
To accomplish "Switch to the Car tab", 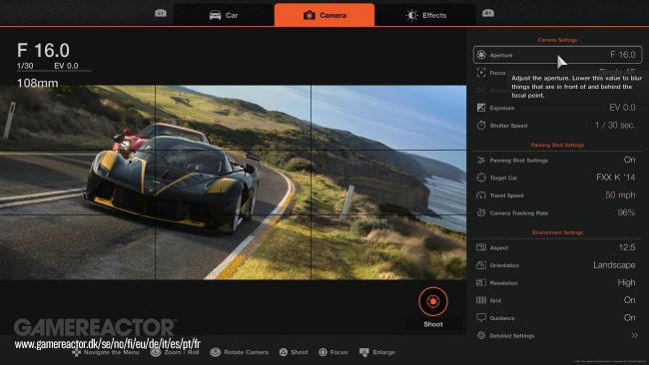I will tap(223, 15).
